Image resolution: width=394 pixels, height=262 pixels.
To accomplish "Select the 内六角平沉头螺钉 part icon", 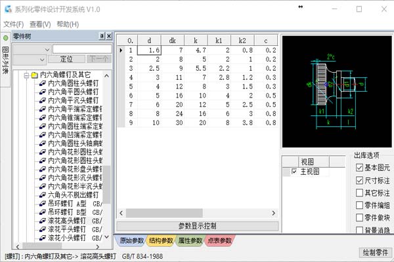I will click(42, 101).
